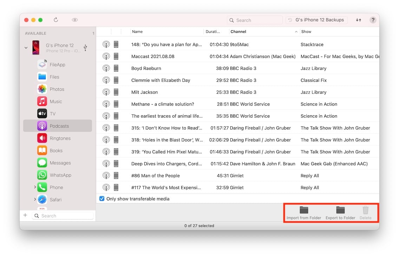Sort by the Name column header
Viewport: 399px width, 256px height.
(167, 32)
